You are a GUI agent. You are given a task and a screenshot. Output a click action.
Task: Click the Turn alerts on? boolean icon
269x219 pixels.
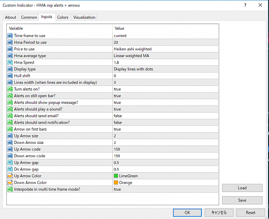(10, 89)
